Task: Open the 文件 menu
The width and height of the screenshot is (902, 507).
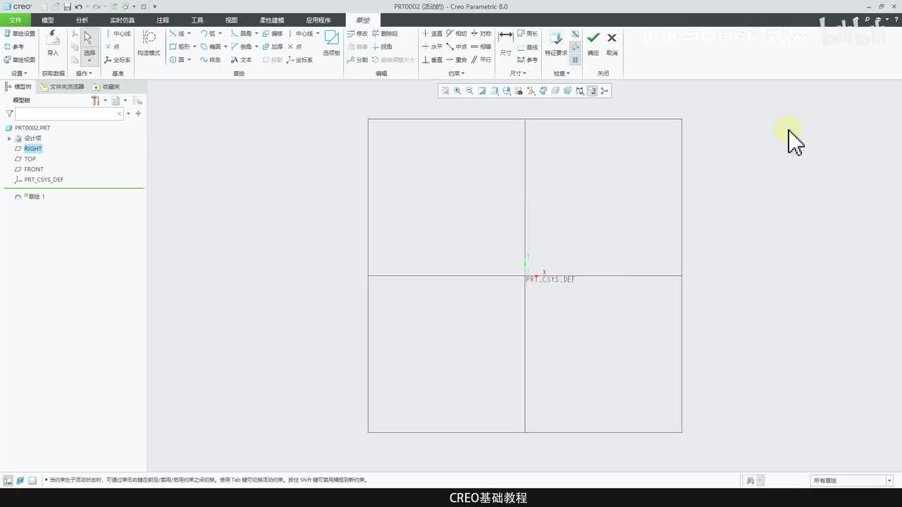Action: pyautogui.click(x=16, y=20)
